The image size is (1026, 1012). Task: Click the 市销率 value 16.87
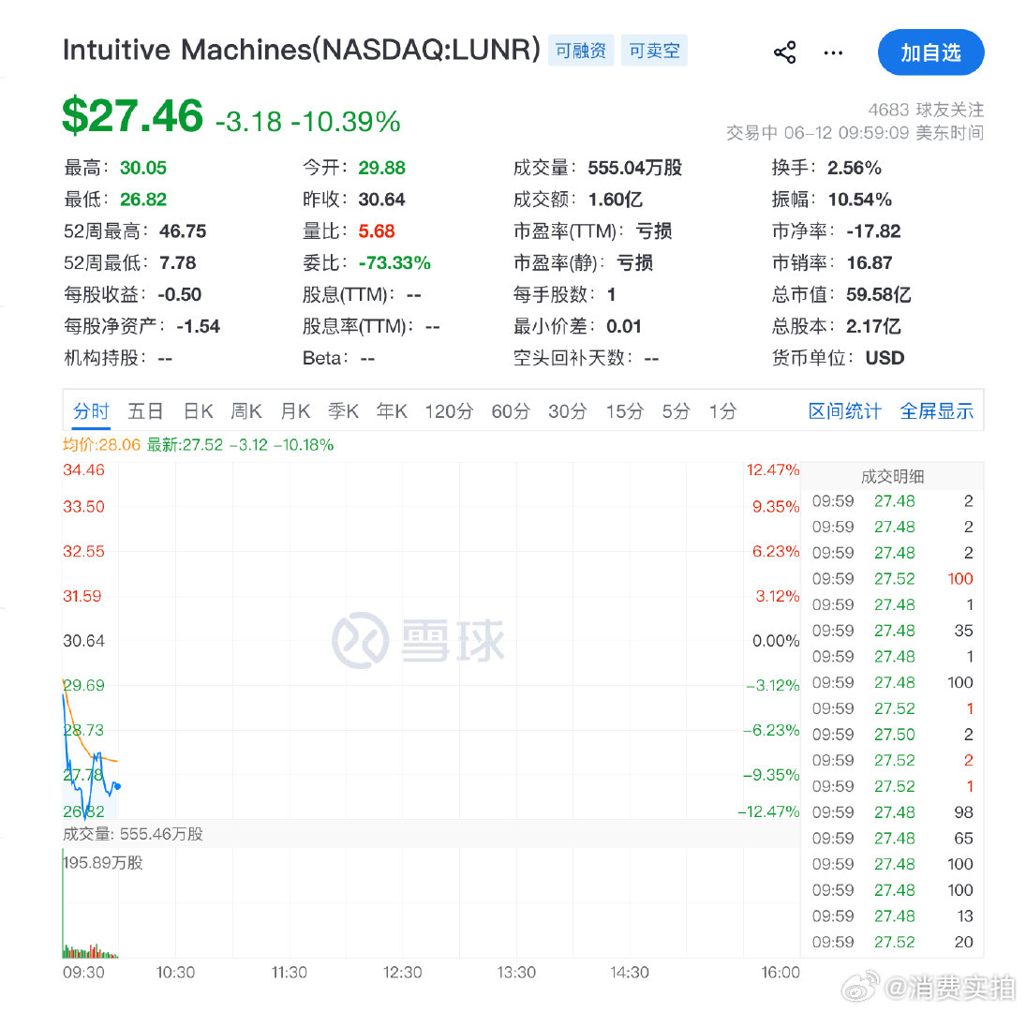[x=870, y=263]
